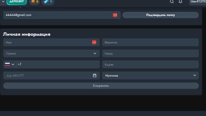The image size is (206, 116).
Task: Click the blue ticket balance indicator
Action: 48,2
